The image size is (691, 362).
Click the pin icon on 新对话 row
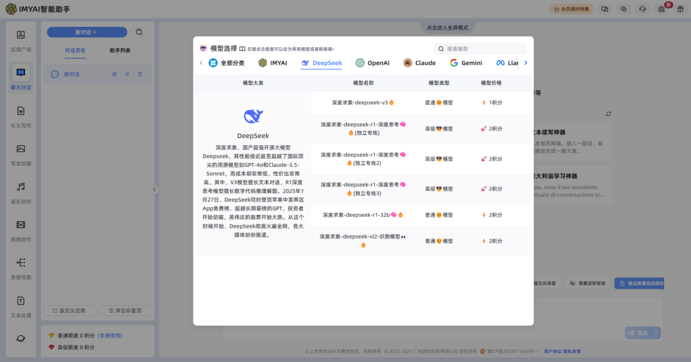coord(127,74)
